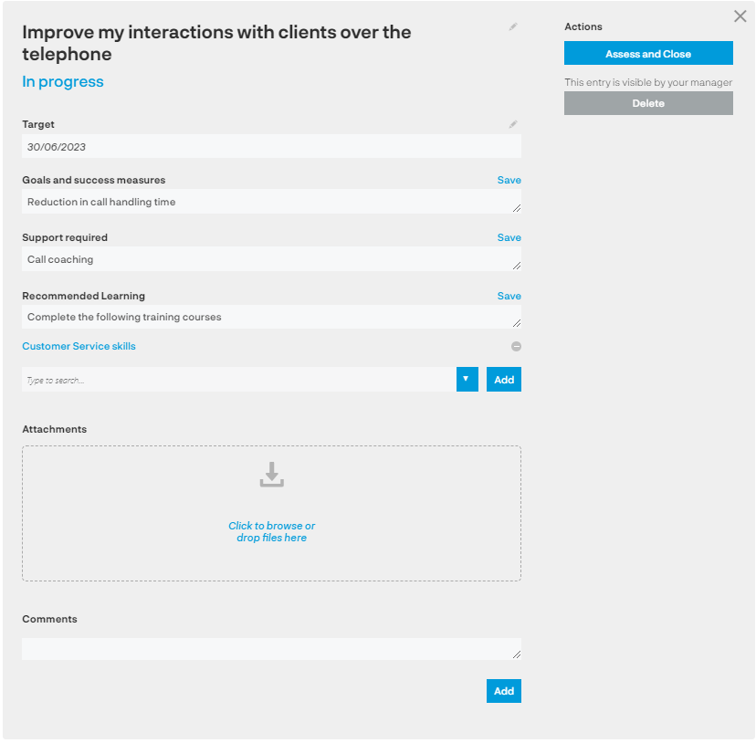The image size is (756, 743).
Task: Click to browse or drop files link
Action: pos(271,531)
